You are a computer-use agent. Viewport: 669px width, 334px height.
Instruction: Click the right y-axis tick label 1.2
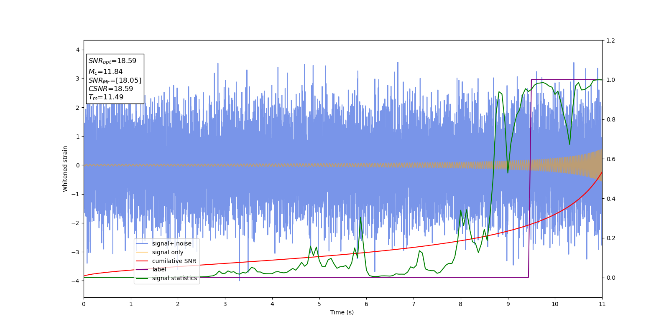(x=610, y=40)
